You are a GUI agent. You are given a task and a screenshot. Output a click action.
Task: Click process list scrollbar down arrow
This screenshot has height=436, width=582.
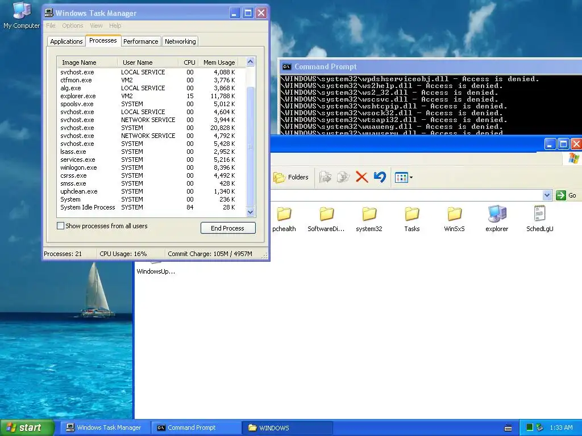click(251, 212)
